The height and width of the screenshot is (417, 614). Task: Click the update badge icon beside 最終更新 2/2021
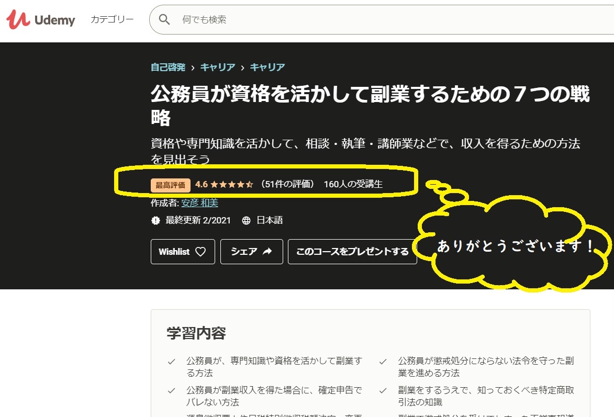[155, 220]
